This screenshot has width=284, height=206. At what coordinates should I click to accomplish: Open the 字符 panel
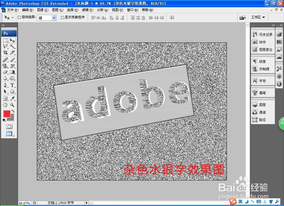point(263,81)
